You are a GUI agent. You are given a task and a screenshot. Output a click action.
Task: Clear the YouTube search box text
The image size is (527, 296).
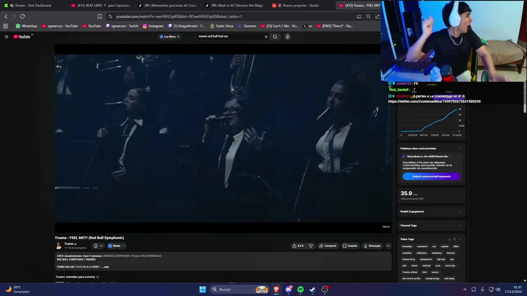coord(266,37)
